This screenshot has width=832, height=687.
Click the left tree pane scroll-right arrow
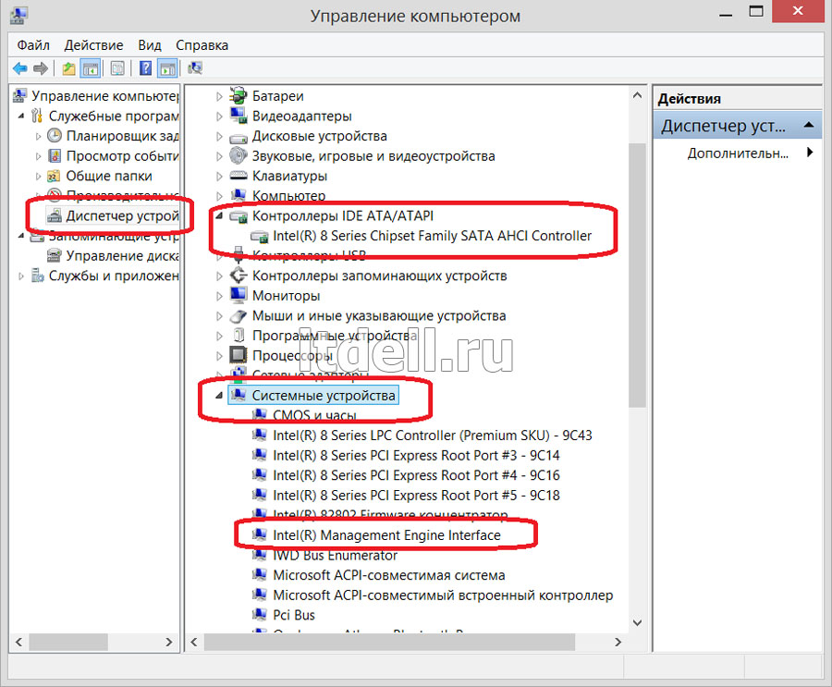tap(169, 642)
